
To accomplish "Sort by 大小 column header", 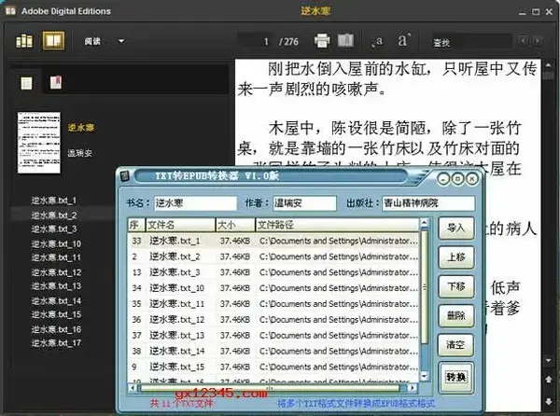I will [x=235, y=225].
